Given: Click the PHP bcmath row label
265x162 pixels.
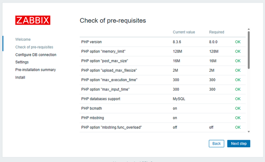Looking at the screenshot, I should tap(92, 108).
